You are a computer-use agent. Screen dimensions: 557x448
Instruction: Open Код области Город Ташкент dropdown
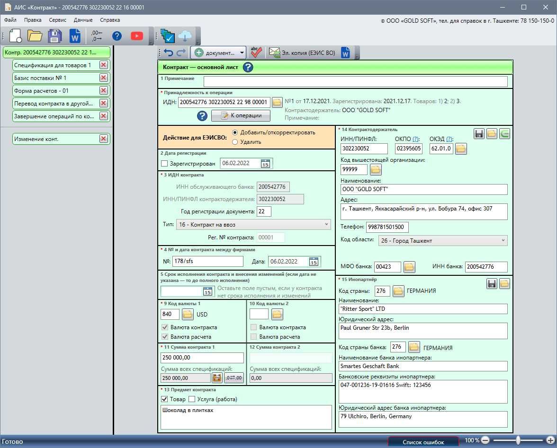[x=442, y=240]
